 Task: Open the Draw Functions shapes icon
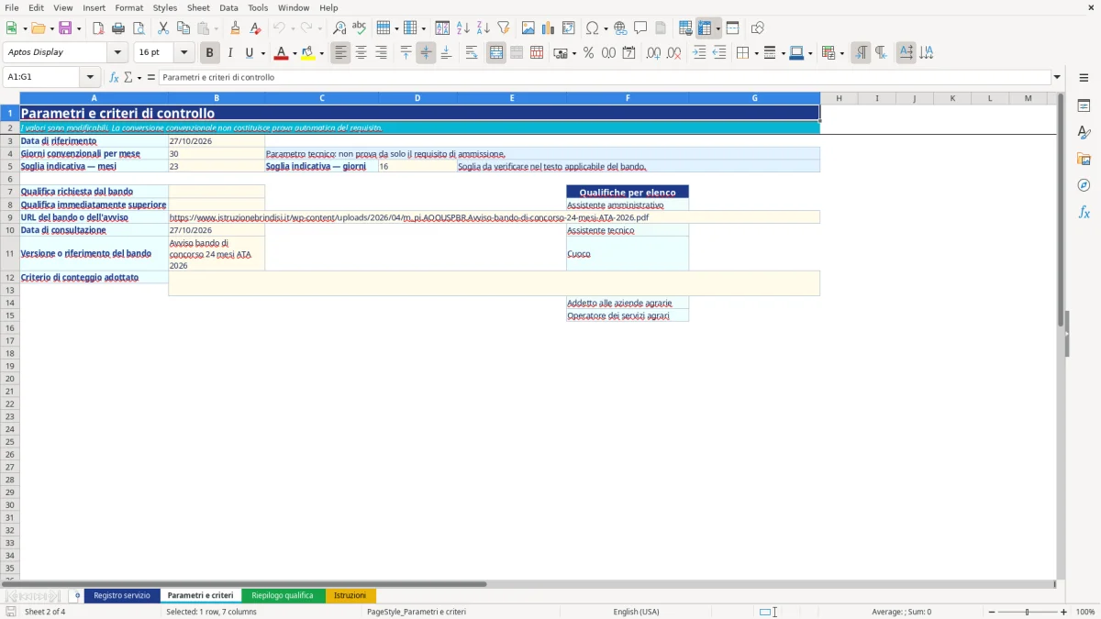pos(758,28)
